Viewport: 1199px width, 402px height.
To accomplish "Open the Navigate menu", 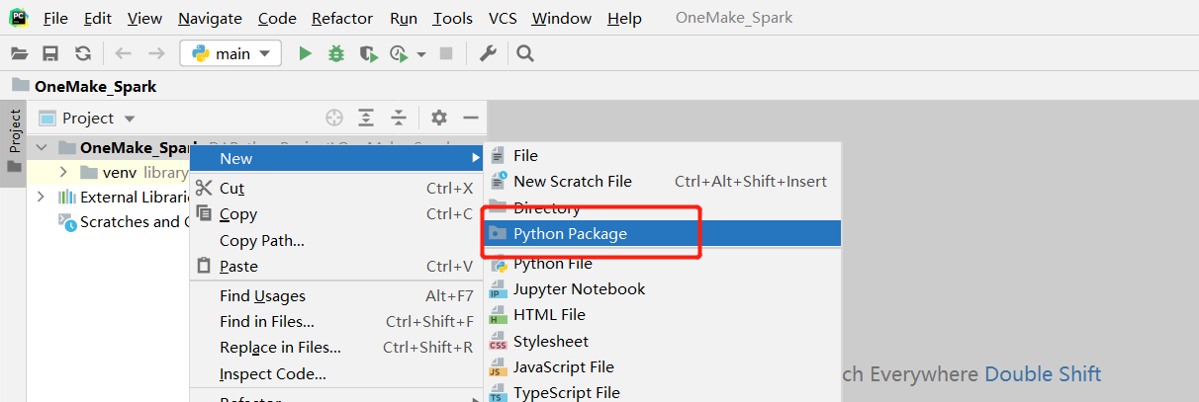I will (x=210, y=18).
